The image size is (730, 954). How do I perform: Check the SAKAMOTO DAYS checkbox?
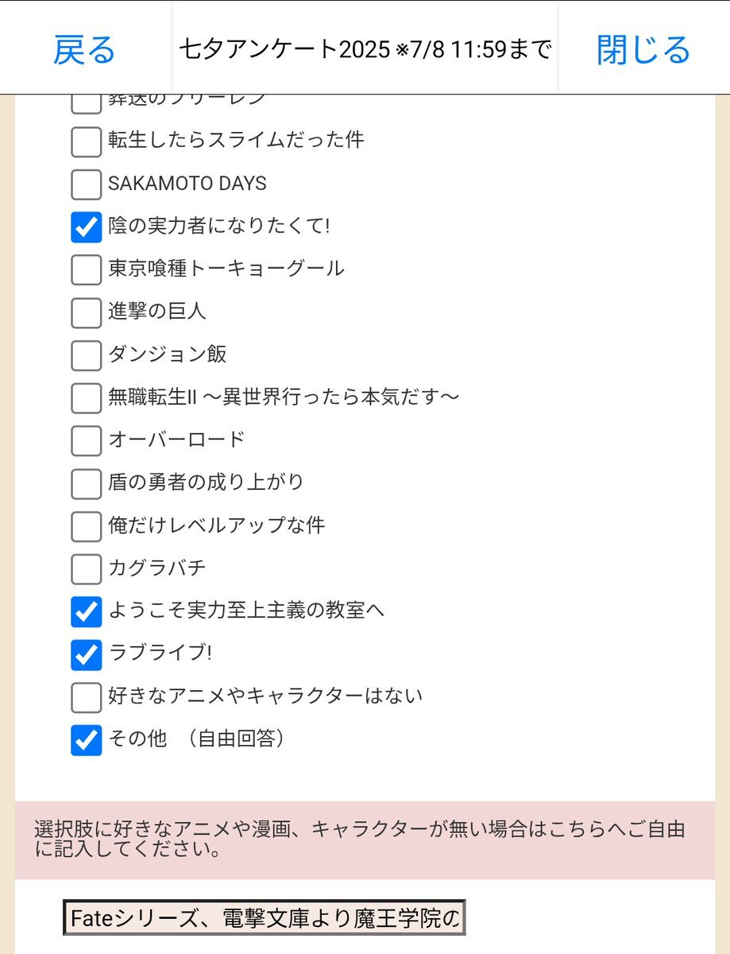click(x=87, y=184)
